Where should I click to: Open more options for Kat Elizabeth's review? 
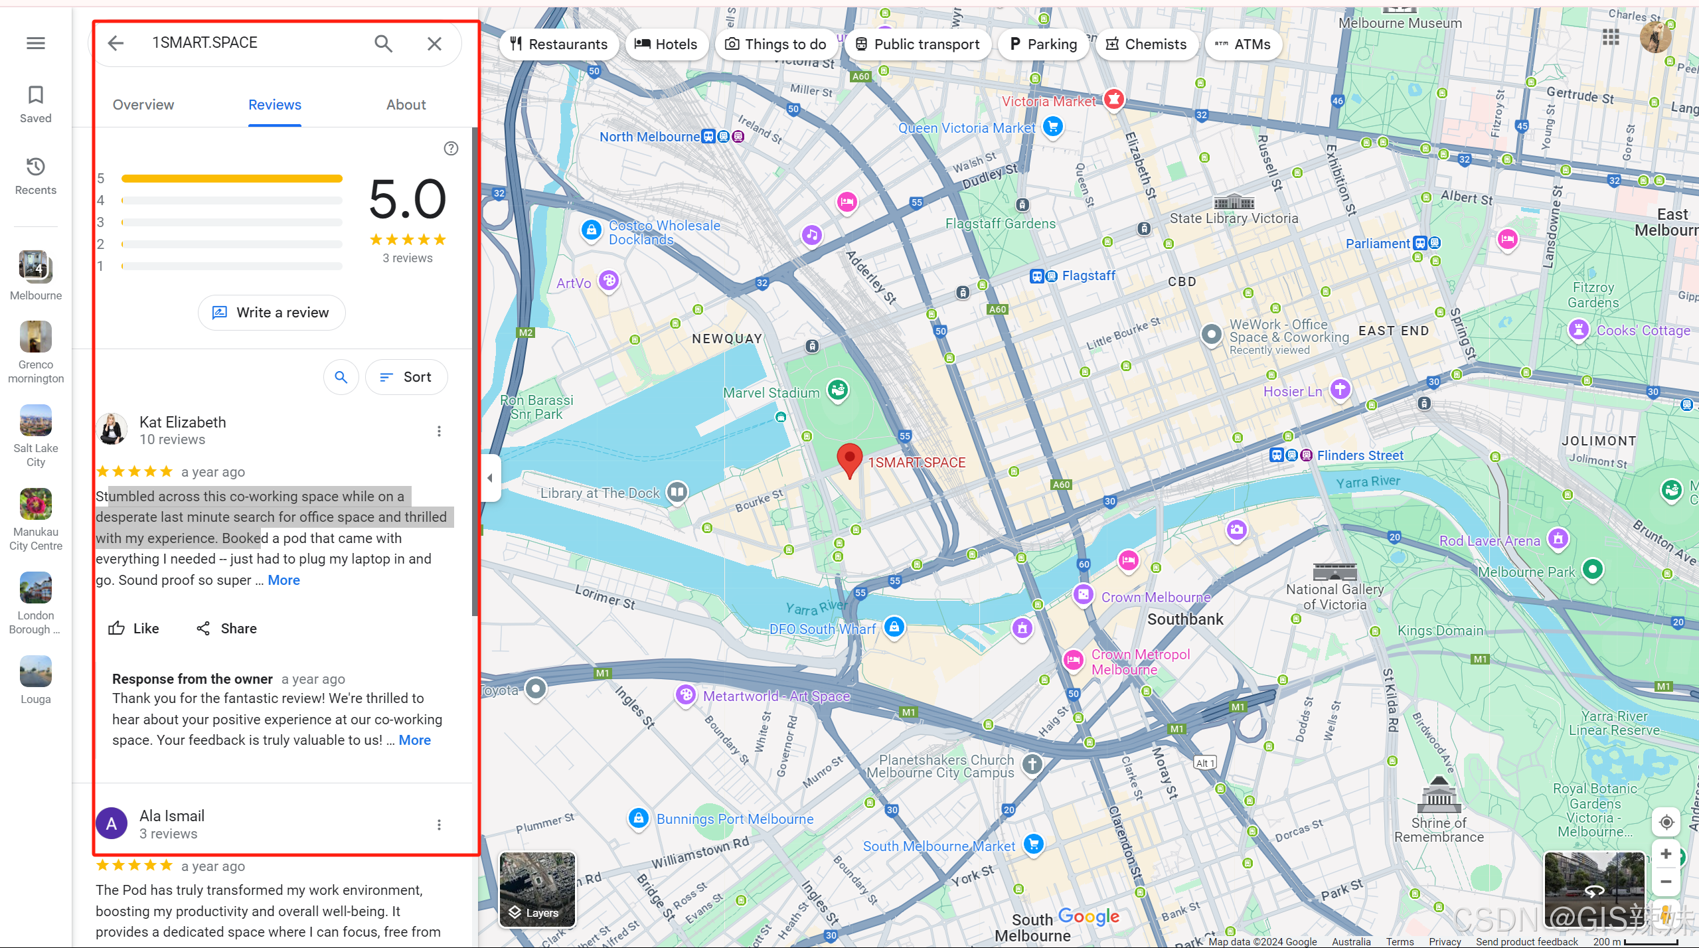[439, 431]
